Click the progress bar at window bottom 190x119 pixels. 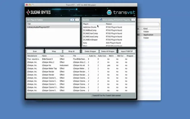click(59, 95)
